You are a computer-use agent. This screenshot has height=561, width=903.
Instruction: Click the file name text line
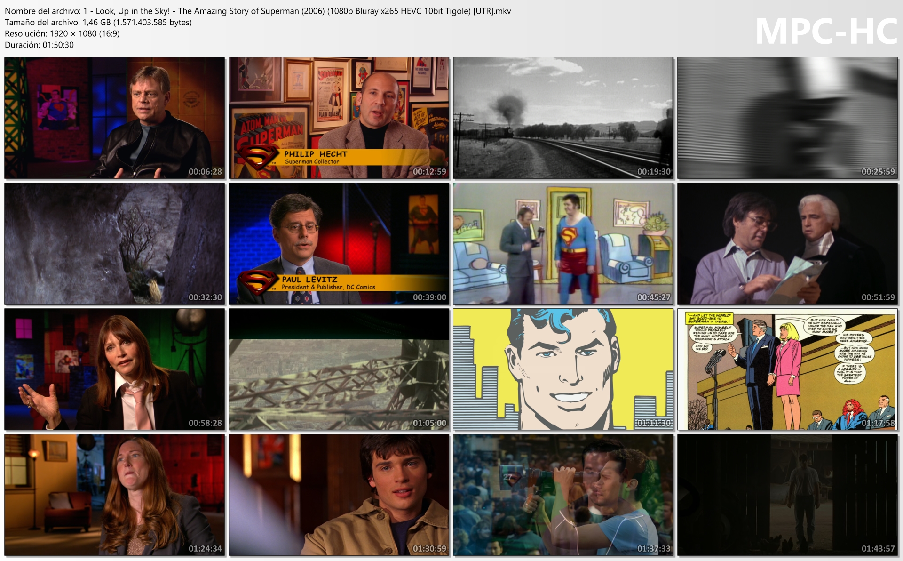[x=258, y=11]
